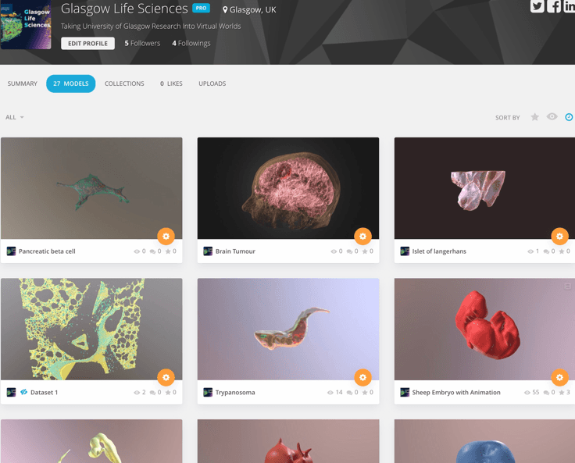Image resolution: width=575 pixels, height=463 pixels.
Task: Sort models by views eye icon
Action: coord(552,116)
